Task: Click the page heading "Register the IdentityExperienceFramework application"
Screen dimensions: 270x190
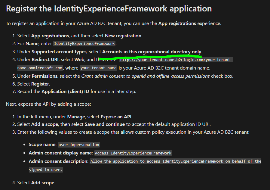Action: [109, 9]
